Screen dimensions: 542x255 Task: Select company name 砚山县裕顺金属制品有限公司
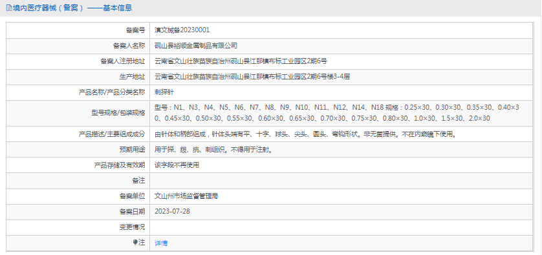[x=196, y=46]
